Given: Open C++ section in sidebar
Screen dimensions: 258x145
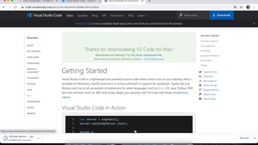Looking at the screenshot, I should tap(29, 96).
